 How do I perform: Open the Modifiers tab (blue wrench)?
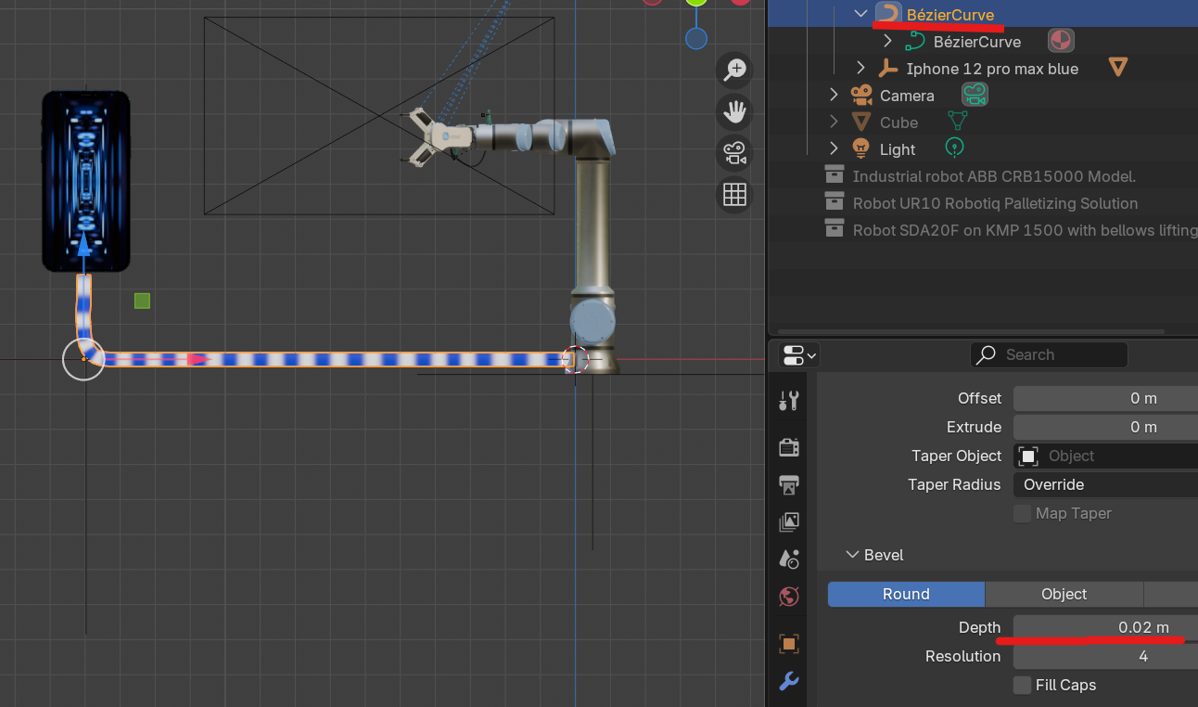[x=789, y=681]
